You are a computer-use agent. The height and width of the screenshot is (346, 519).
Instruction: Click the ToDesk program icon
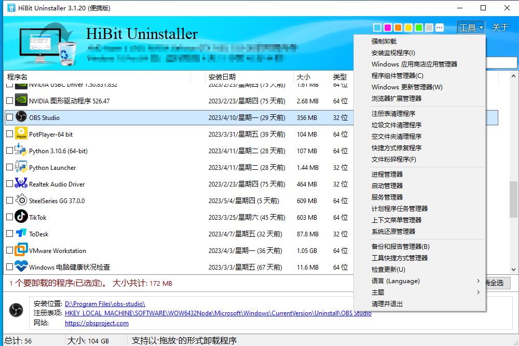(20, 234)
